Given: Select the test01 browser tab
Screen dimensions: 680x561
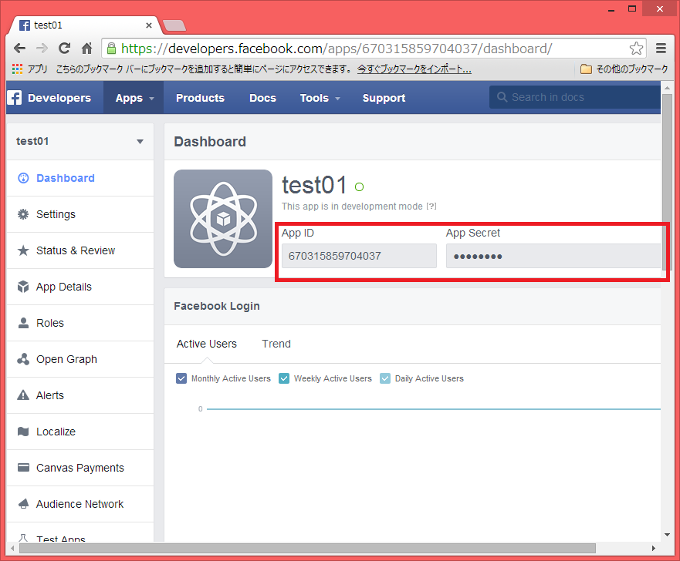Looking at the screenshot, I should pos(86,25).
